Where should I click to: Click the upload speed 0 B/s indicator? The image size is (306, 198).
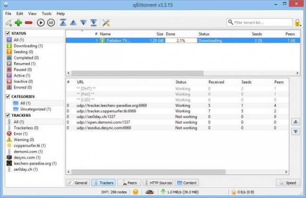point(242,192)
